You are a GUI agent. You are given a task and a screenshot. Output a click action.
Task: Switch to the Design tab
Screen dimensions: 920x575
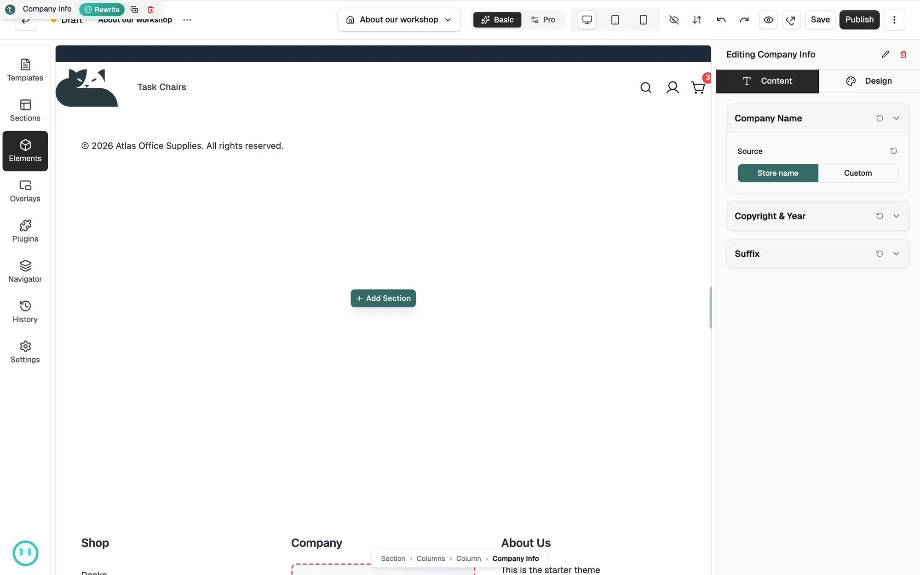(x=869, y=81)
